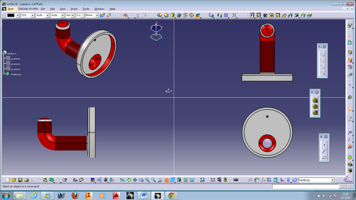Open the color swatch dropdown
This screenshot has height=200, width=356.
tap(18, 15)
